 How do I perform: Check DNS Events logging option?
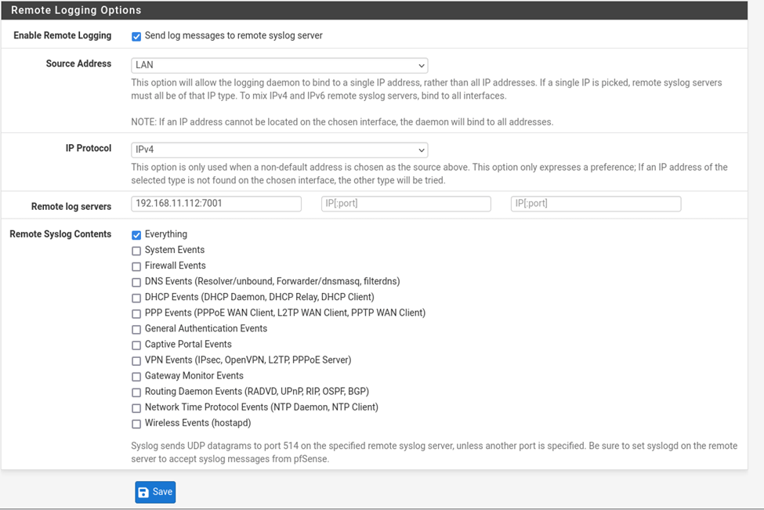pyautogui.click(x=136, y=282)
